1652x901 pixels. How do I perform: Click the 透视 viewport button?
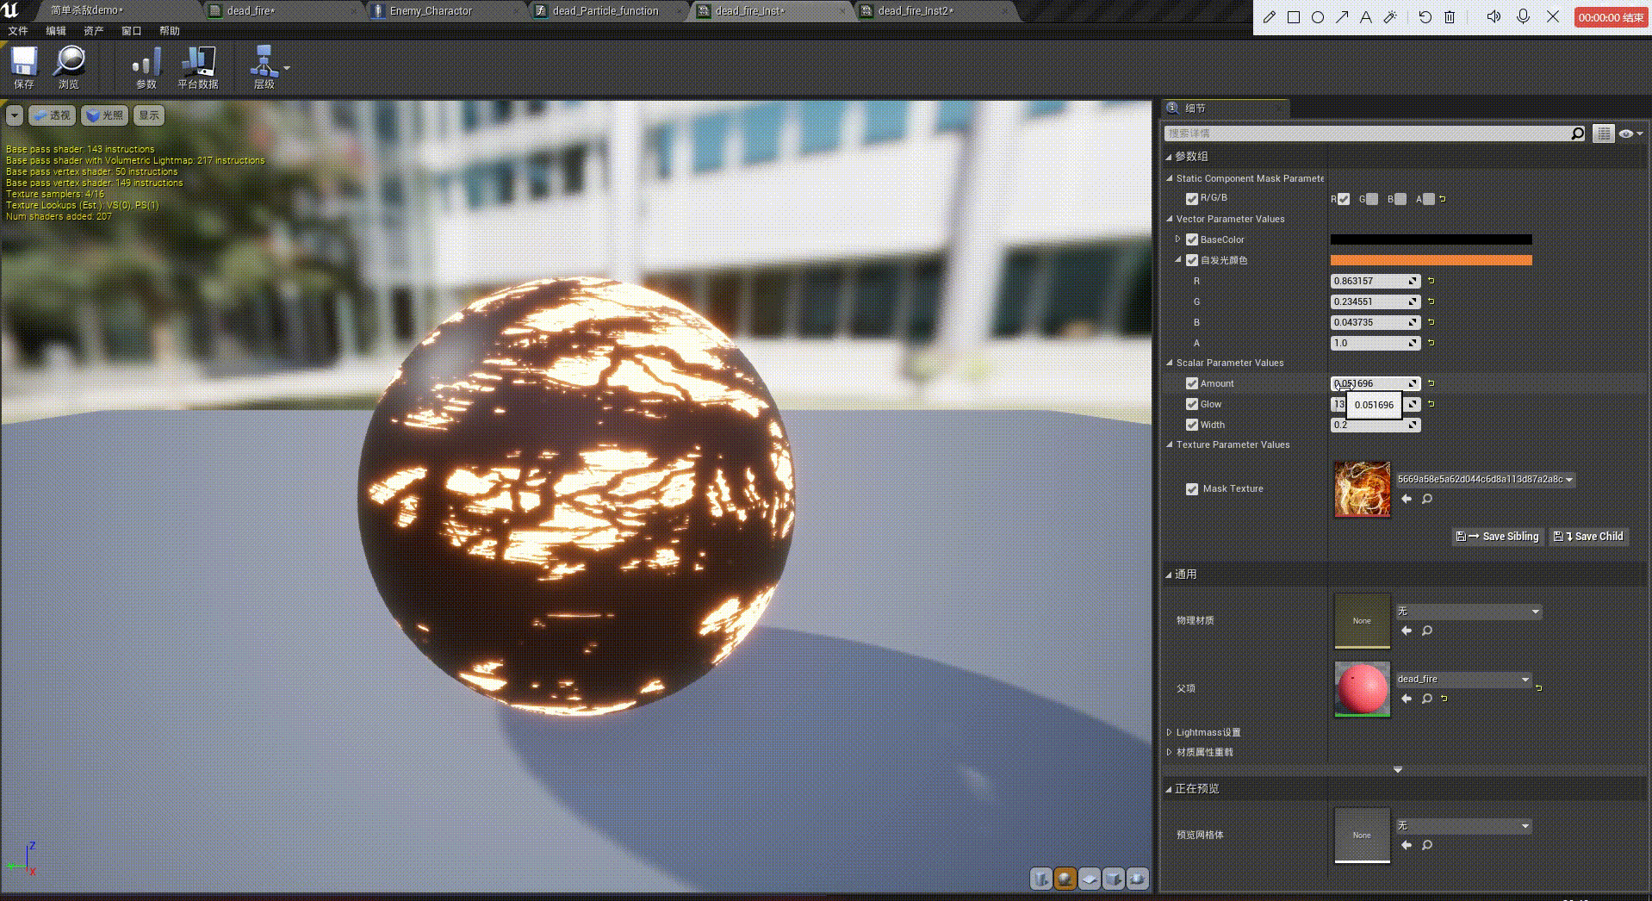coord(53,115)
